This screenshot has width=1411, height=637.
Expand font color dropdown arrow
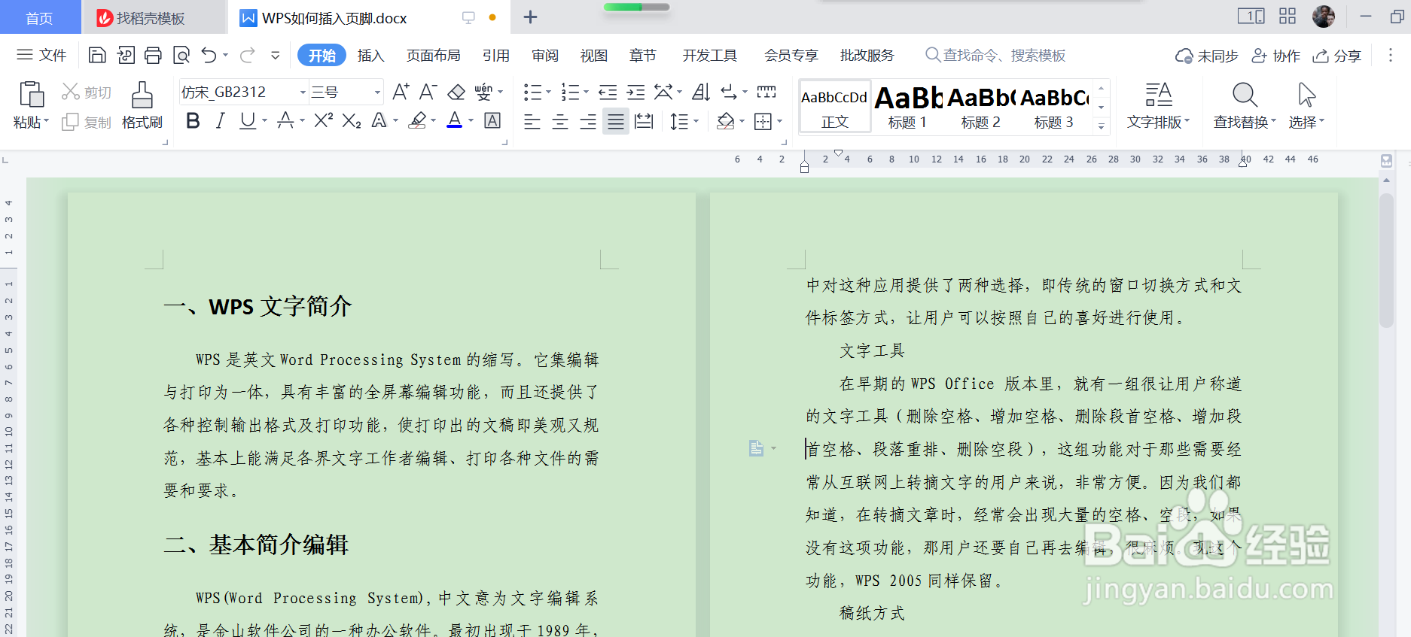(x=471, y=121)
